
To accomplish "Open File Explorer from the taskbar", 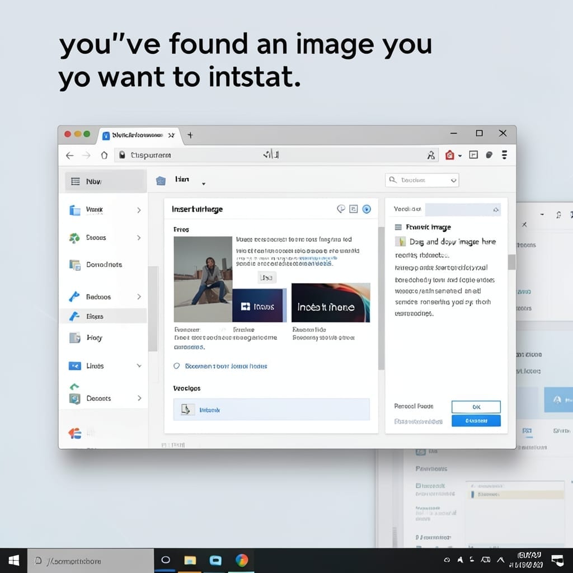I will tap(190, 560).
